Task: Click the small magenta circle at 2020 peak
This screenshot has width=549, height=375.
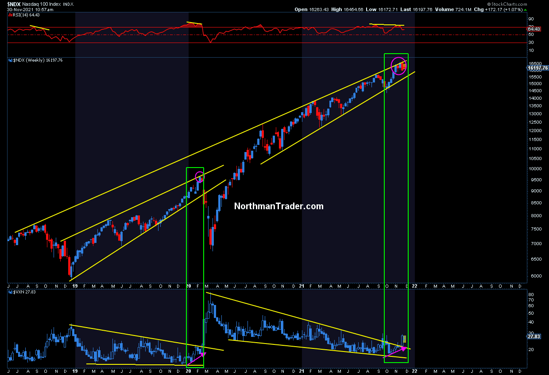Action: click(x=200, y=177)
